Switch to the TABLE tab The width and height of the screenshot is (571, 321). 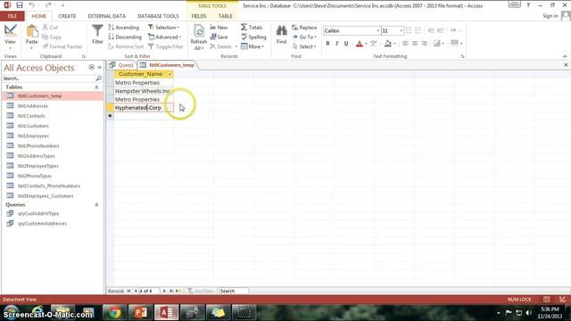tap(225, 16)
